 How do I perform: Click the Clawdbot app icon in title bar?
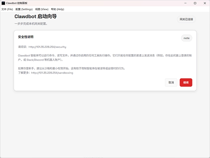(x=3, y=3)
